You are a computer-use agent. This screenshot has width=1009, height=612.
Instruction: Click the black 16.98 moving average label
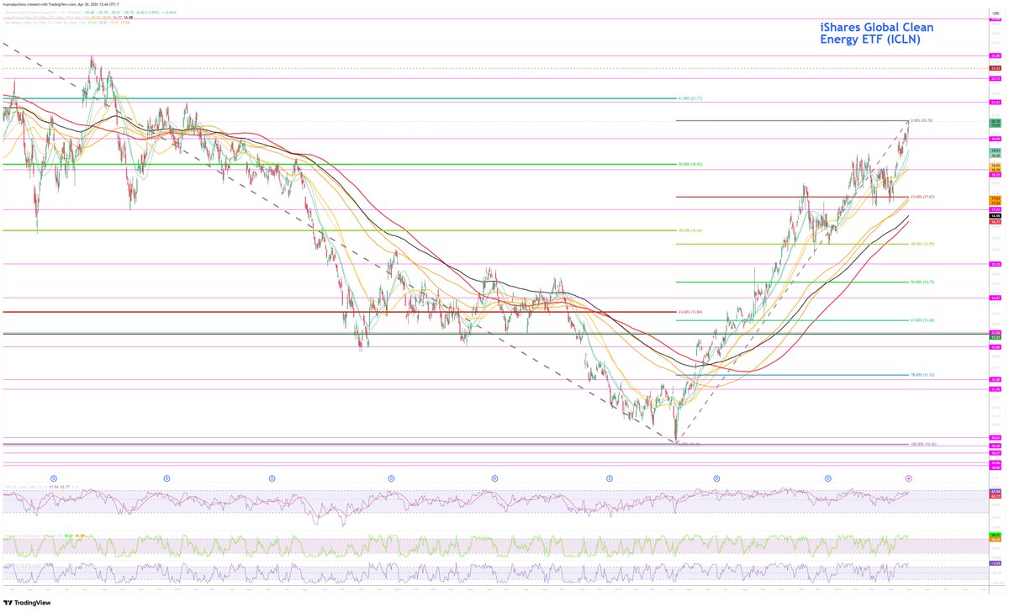coord(995,216)
